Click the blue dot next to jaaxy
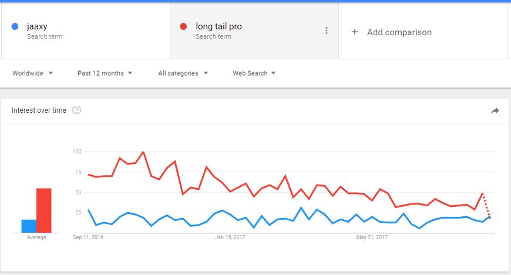The height and width of the screenshot is (275, 511). [x=15, y=26]
